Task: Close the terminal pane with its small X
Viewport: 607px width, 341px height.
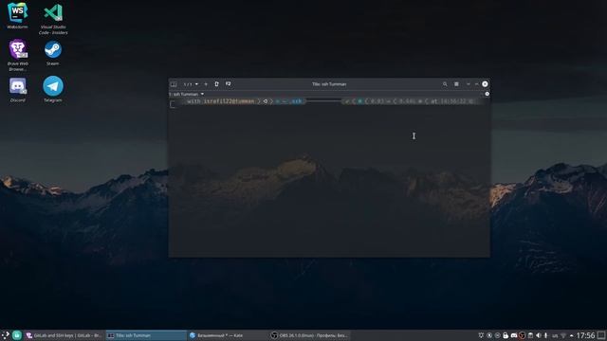Action: point(487,94)
